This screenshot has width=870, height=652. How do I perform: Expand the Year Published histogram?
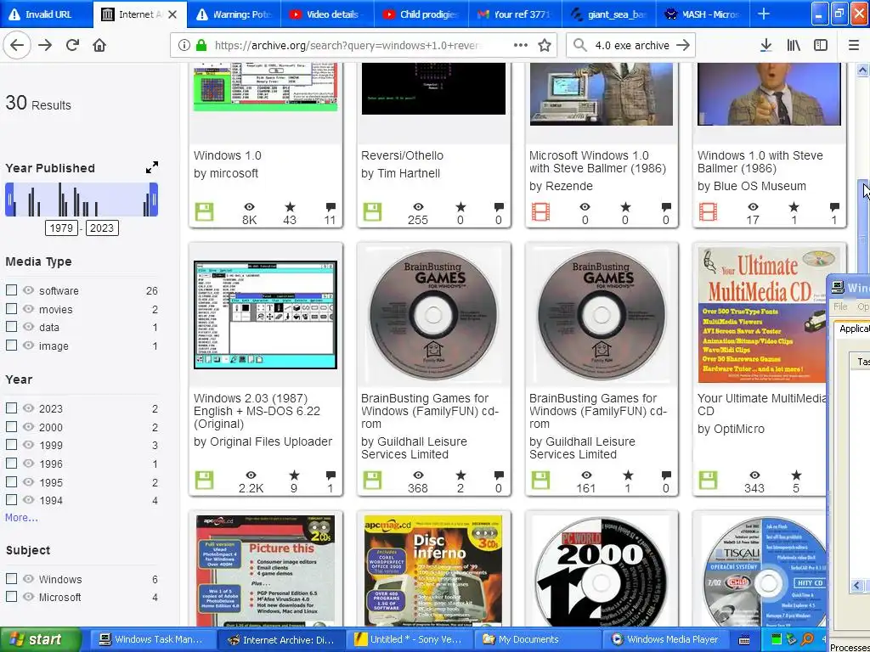[x=151, y=167]
